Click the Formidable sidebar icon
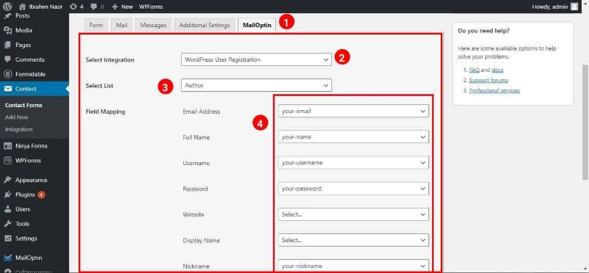The width and height of the screenshot is (589, 273). coord(7,74)
